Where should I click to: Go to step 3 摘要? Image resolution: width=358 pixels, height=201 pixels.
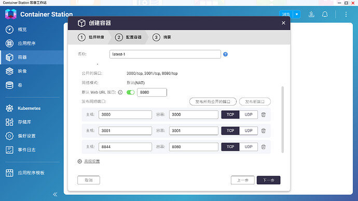click(162, 37)
